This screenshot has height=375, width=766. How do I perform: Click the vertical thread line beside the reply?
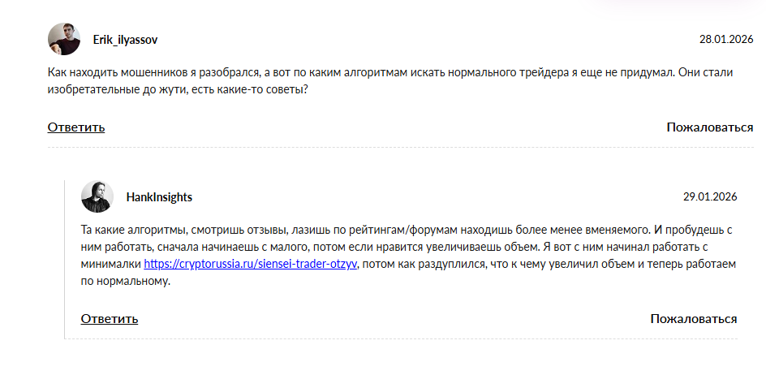tap(65, 260)
